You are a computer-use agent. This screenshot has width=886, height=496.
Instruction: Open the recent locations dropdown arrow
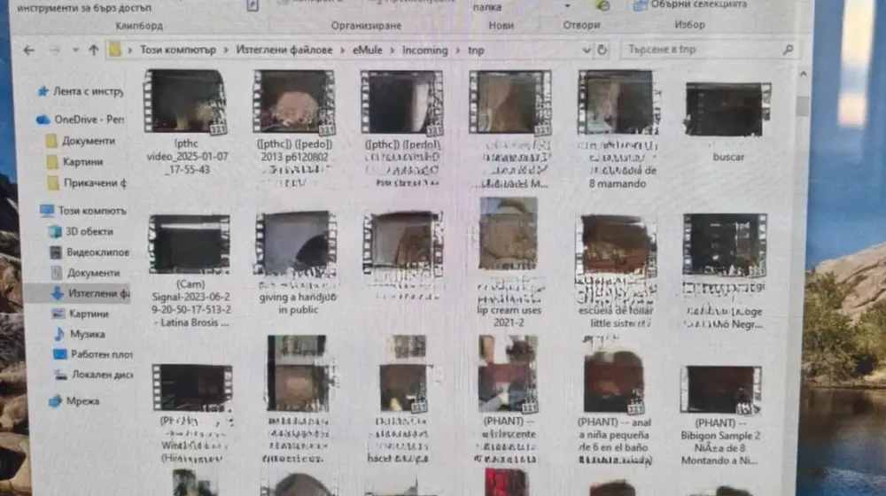point(75,50)
